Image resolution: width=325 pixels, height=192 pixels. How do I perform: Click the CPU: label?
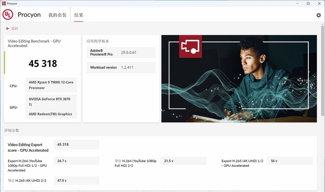click(x=13, y=86)
